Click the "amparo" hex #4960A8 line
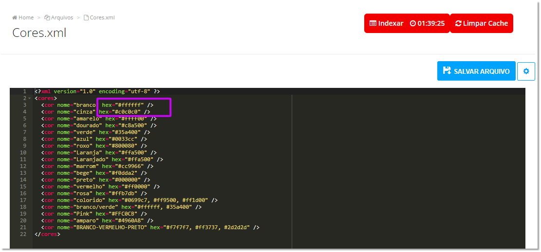This screenshot has height=252, width=541. coord(97,220)
